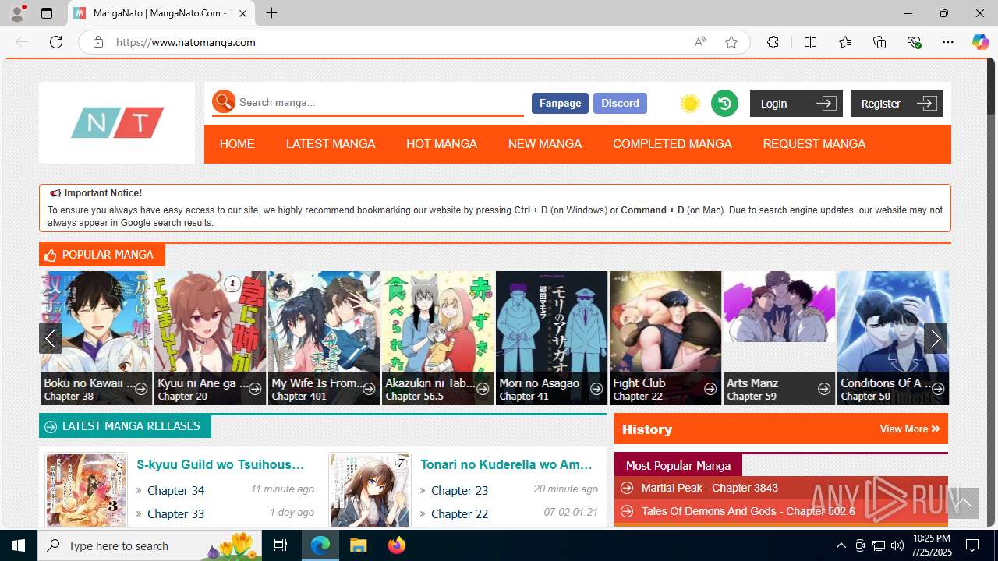The width and height of the screenshot is (998, 561).
Task: Click View More in History panel
Action: tap(909, 429)
